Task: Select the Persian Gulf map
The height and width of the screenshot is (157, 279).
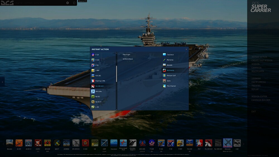Action: click(x=175, y=75)
